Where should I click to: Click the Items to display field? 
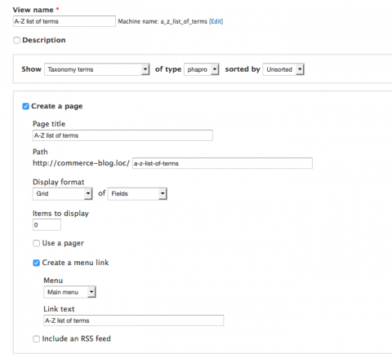pyautogui.click(x=47, y=225)
